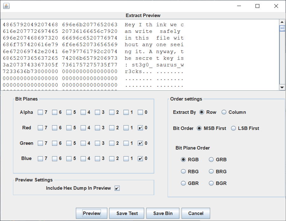This screenshot has height=221, width=286.
Task: Set bit plane order to GRB
Action: 211,160
